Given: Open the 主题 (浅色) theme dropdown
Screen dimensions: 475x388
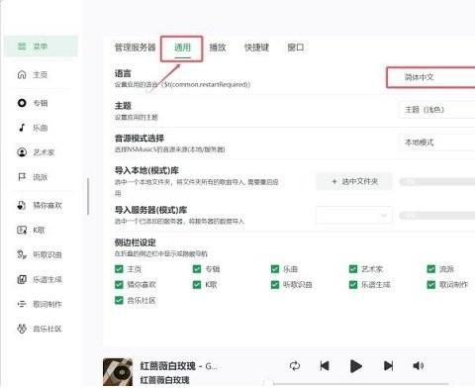Looking at the screenshot, I should (x=436, y=110).
